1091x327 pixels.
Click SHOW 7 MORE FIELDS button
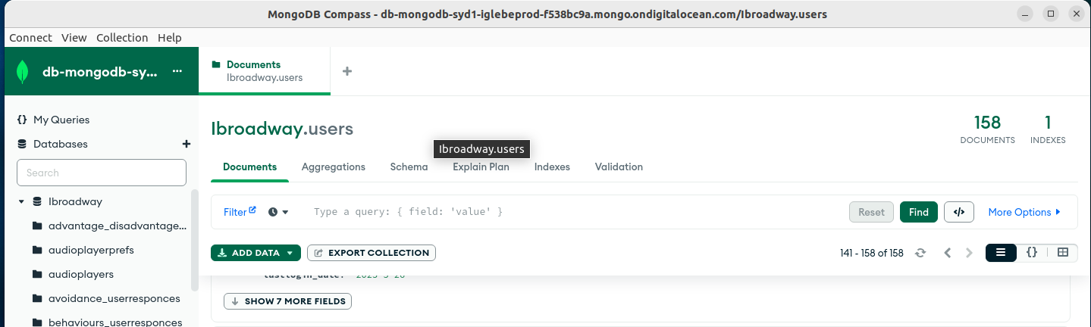click(x=287, y=301)
